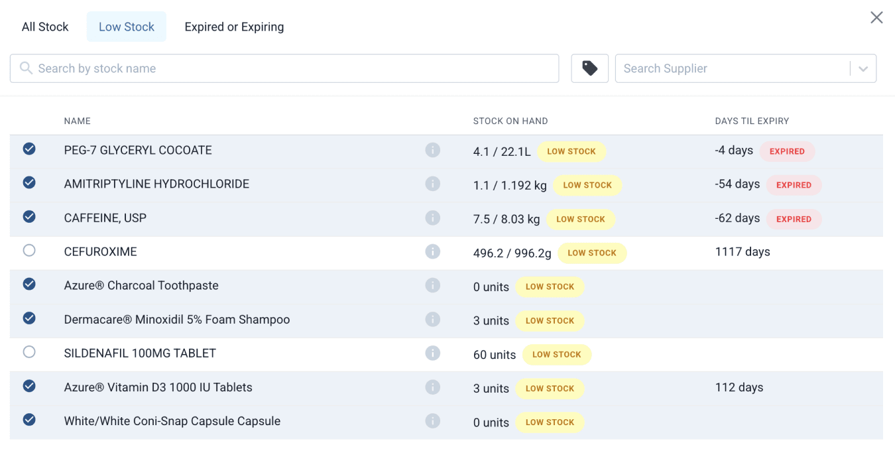This screenshot has width=895, height=453.
Task: Click the magnifier icon in stock search
Action: point(26,68)
